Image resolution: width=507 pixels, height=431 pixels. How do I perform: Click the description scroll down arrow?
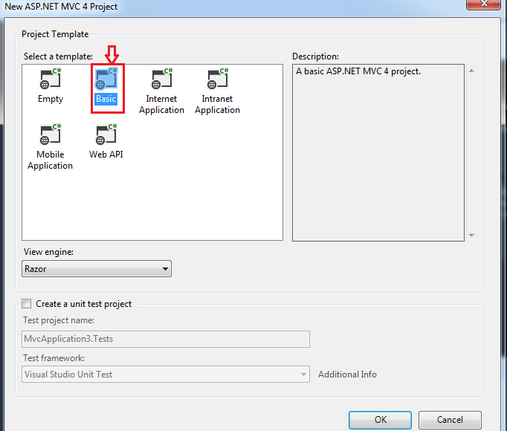point(471,236)
